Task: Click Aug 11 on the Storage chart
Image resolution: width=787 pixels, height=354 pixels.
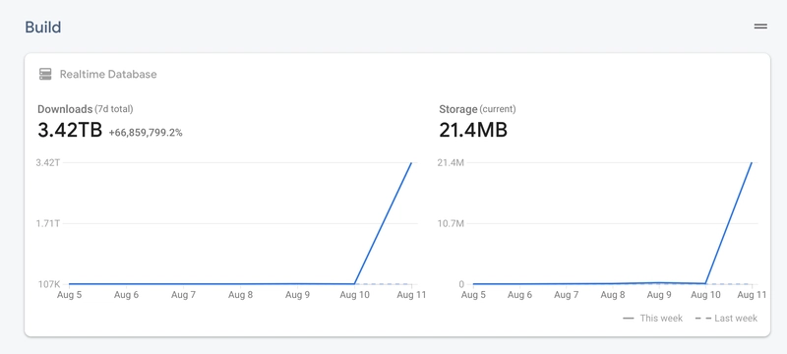Action: point(752,295)
